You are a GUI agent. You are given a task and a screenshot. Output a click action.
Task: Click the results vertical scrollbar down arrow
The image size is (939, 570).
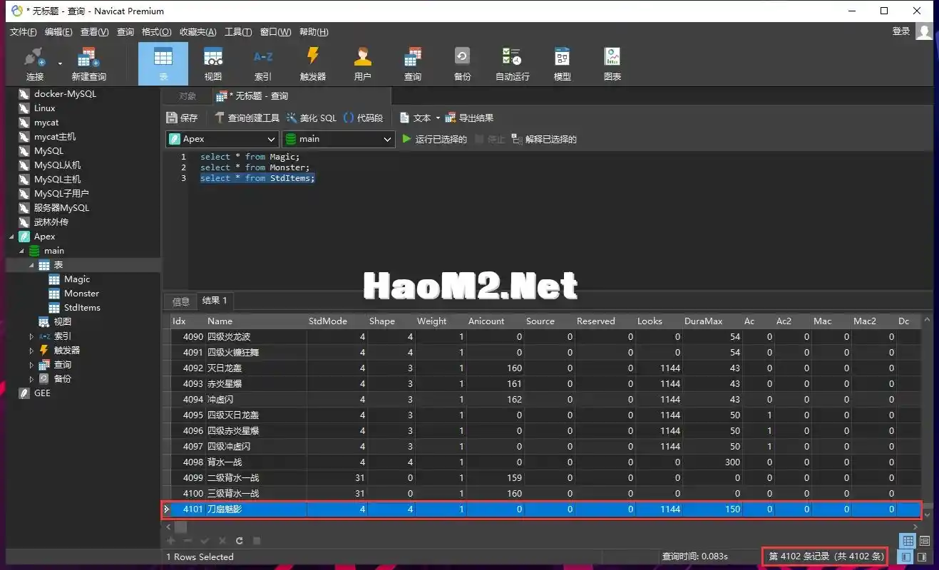928,514
